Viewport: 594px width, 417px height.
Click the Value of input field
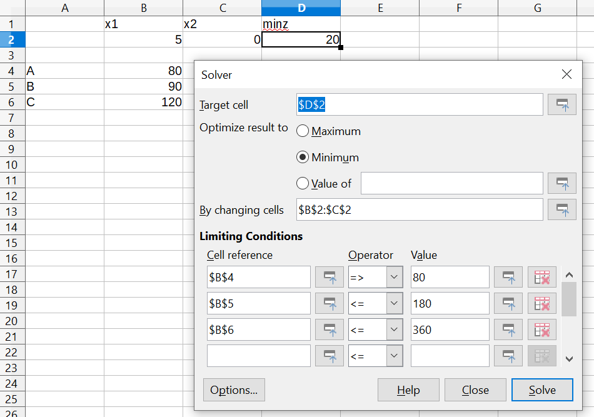[452, 183]
